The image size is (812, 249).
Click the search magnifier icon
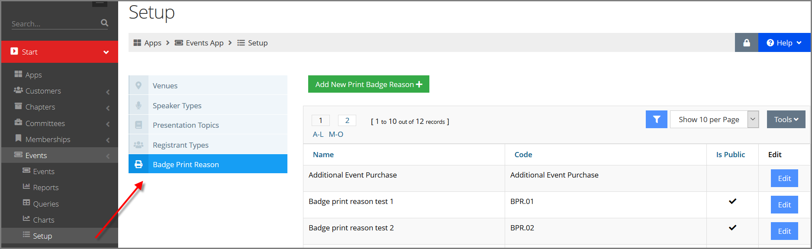(104, 23)
